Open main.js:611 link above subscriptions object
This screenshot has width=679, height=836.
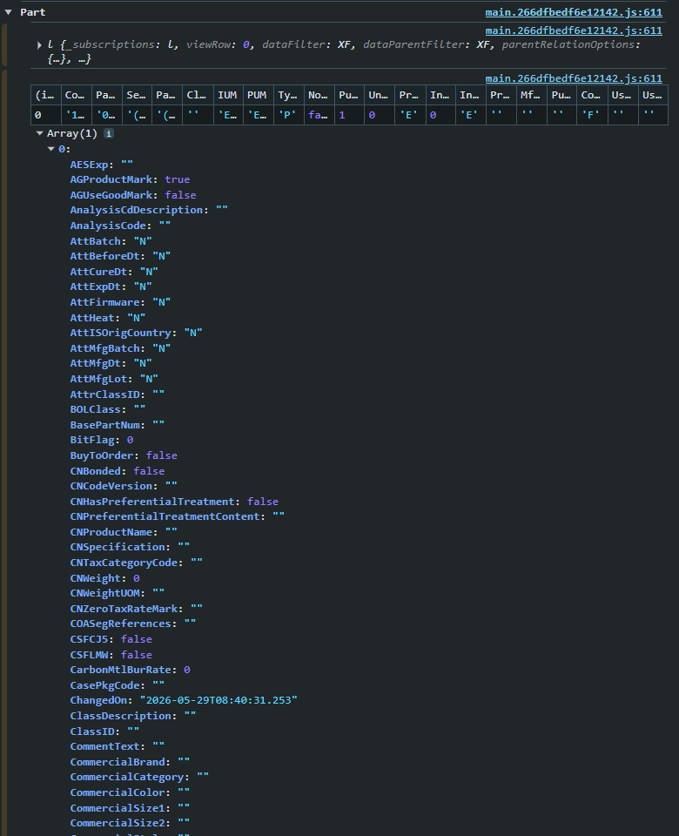pos(574,31)
